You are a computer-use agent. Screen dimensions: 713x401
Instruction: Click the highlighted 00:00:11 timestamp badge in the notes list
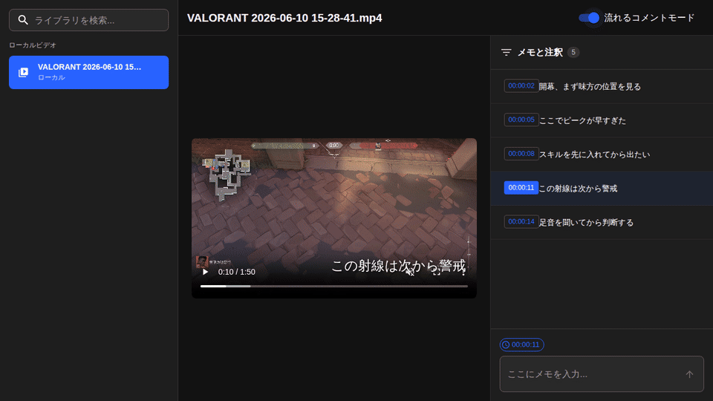click(521, 188)
